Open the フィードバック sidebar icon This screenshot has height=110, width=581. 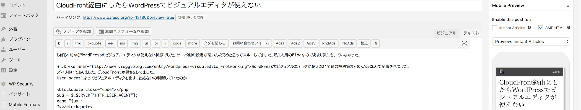pyautogui.click(x=3, y=15)
